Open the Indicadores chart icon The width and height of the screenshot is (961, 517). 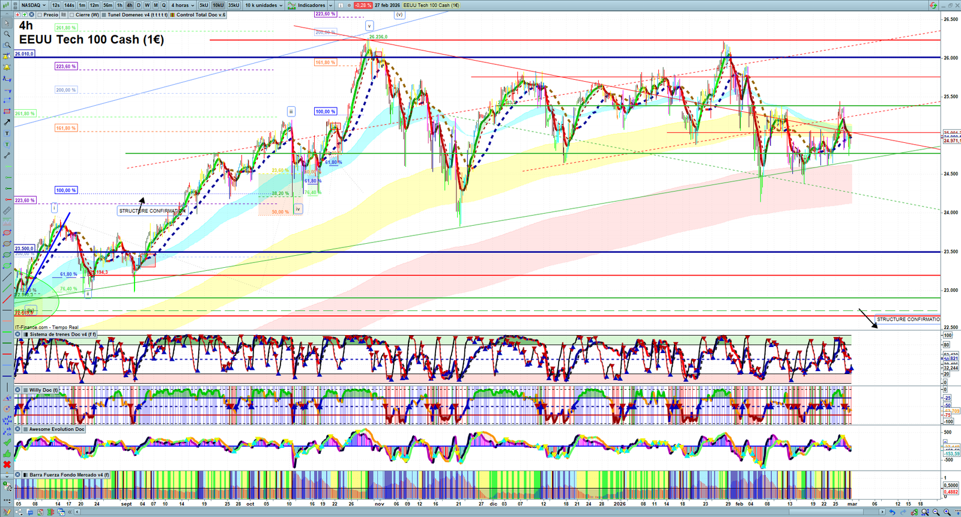click(x=292, y=5)
